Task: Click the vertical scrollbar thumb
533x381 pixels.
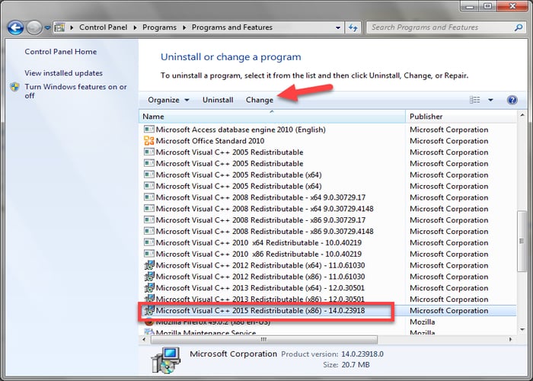Action: pyautogui.click(x=522, y=241)
